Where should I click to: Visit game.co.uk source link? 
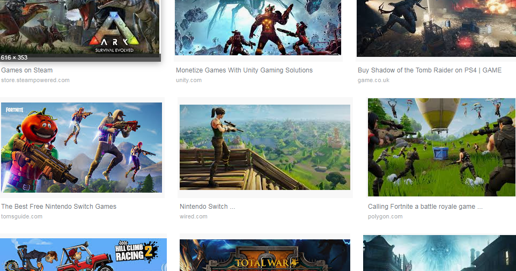coord(373,80)
